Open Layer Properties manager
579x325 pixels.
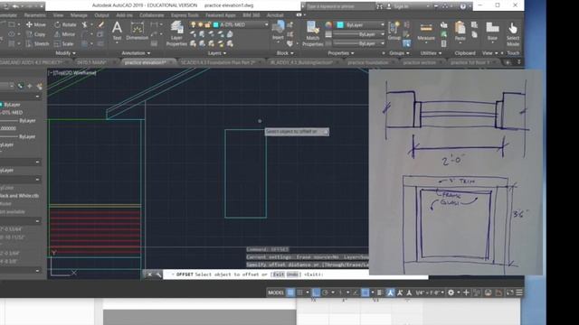pyautogui.click(x=176, y=33)
